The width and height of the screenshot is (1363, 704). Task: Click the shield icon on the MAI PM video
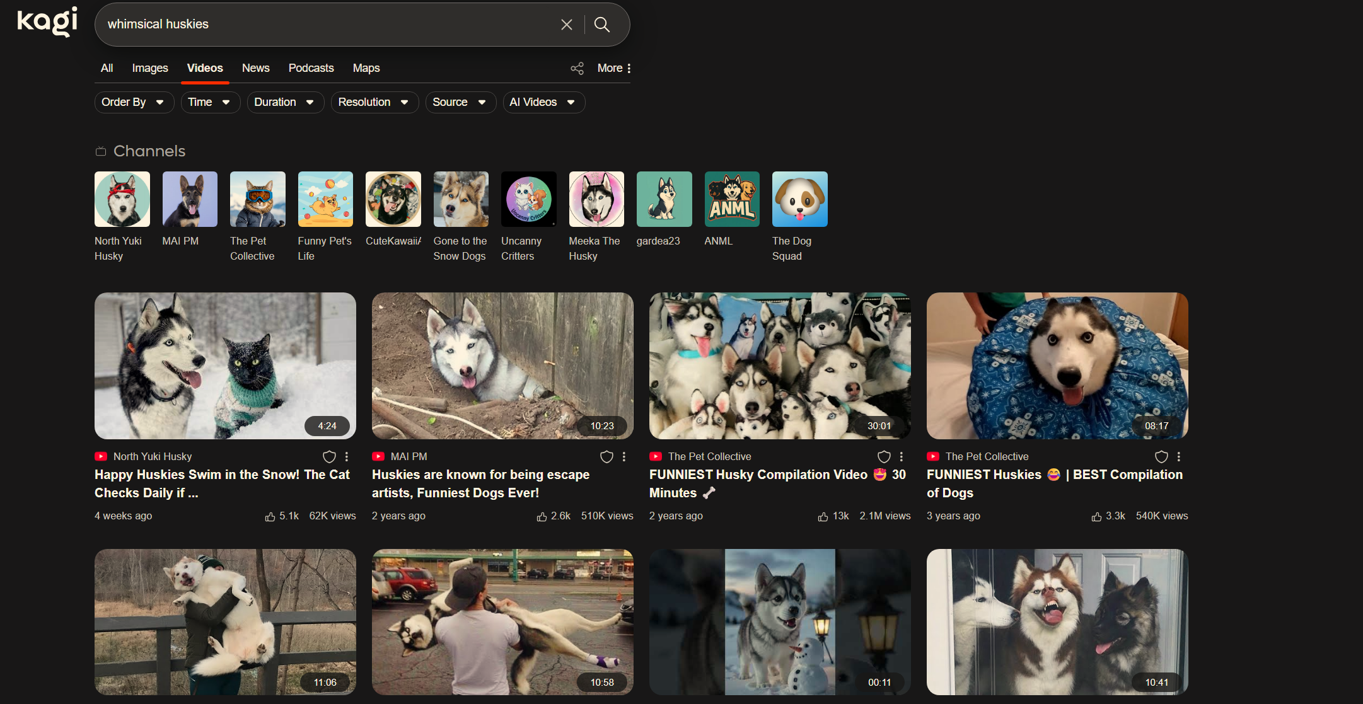606,457
